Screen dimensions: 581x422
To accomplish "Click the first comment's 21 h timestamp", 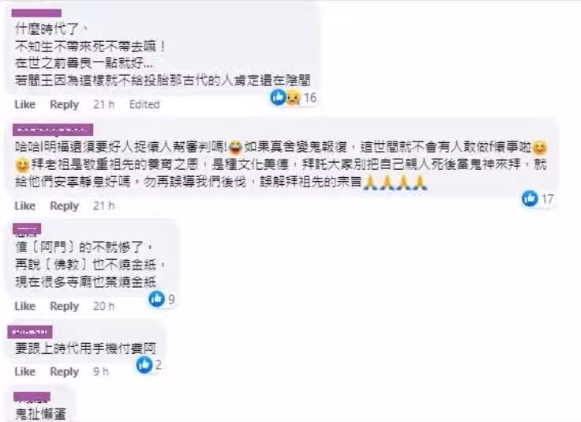I will (103, 104).
